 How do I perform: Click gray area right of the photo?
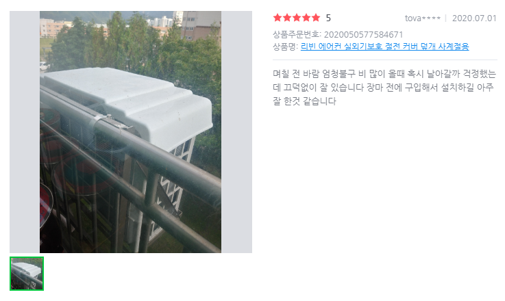tap(236, 132)
